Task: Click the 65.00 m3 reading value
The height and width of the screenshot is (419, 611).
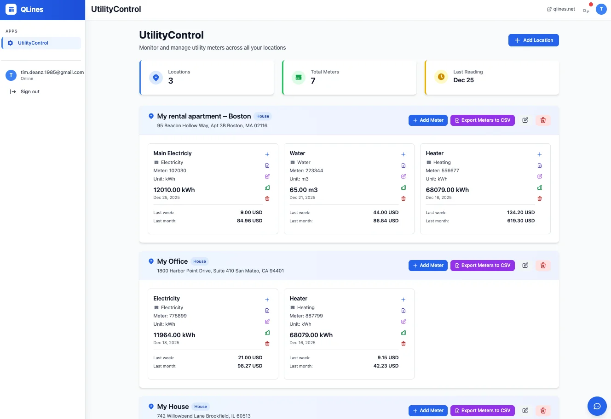Action: point(304,190)
